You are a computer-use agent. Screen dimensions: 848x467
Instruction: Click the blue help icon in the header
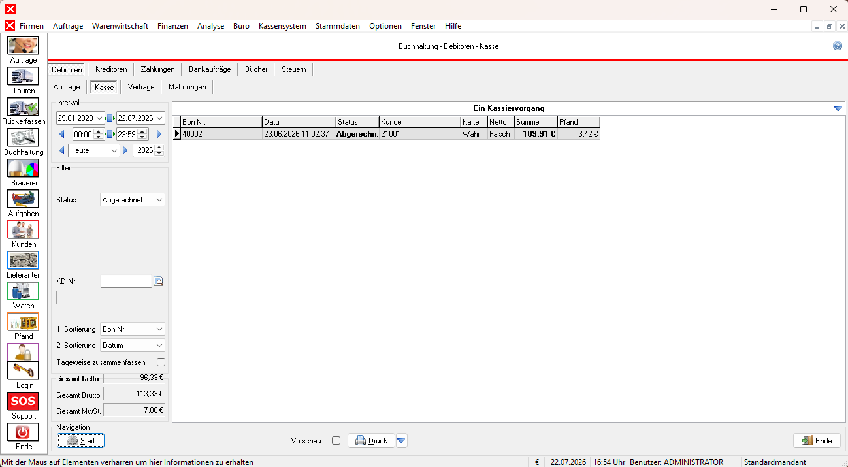[838, 46]
